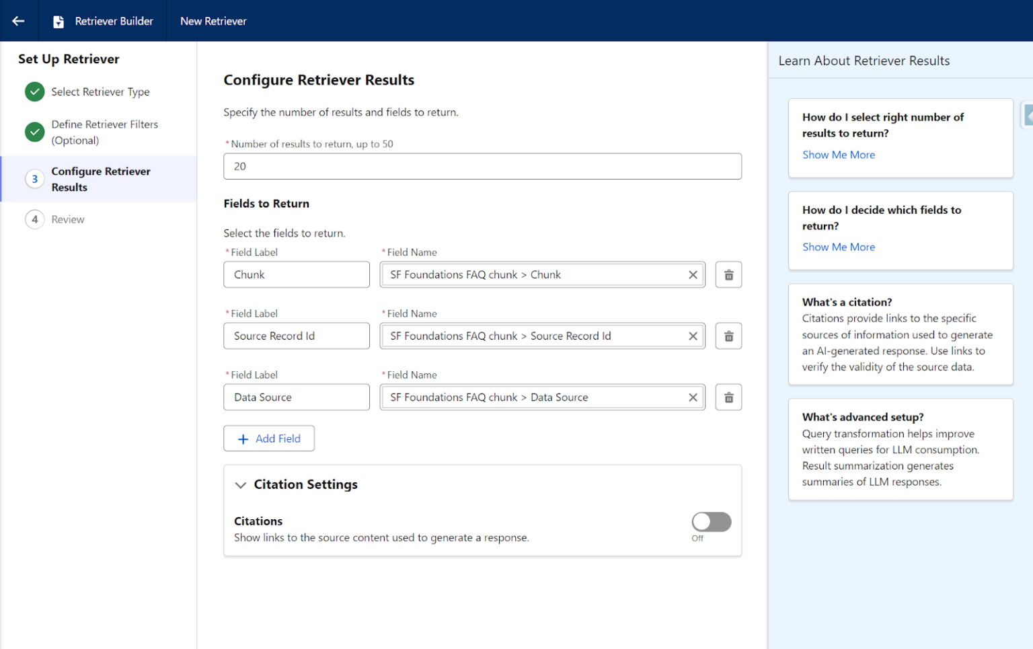Delete the Source Record Id field row
The height and width of the screenshot is (649, 1033).
pos(728,336)
